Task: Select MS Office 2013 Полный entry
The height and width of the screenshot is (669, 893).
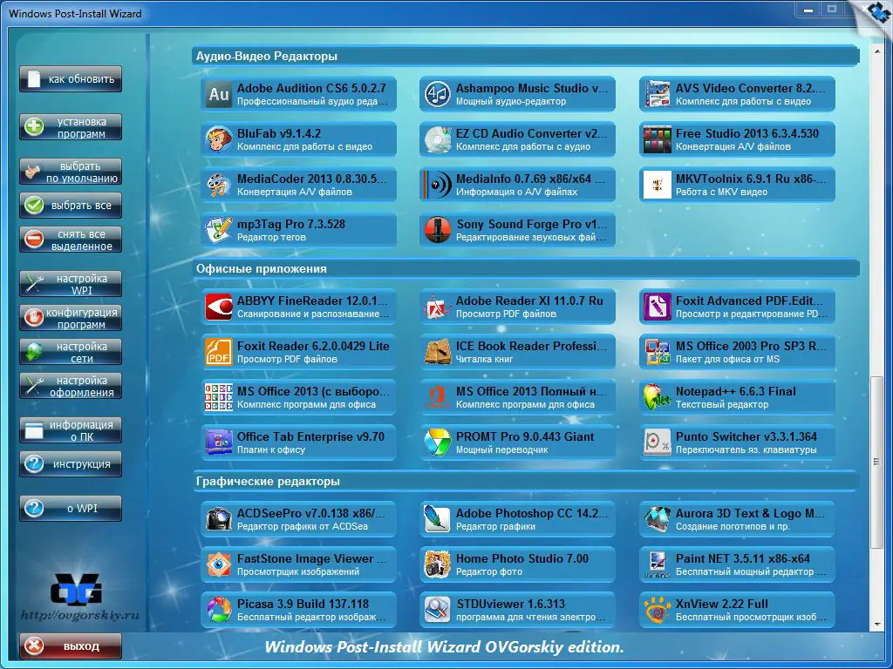Action: pyautogui.click(x=518, y=397)
